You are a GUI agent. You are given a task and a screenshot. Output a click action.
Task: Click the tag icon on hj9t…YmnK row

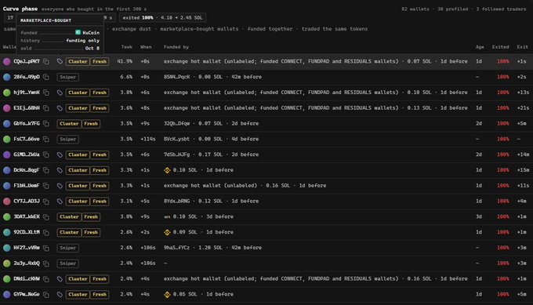60,93
